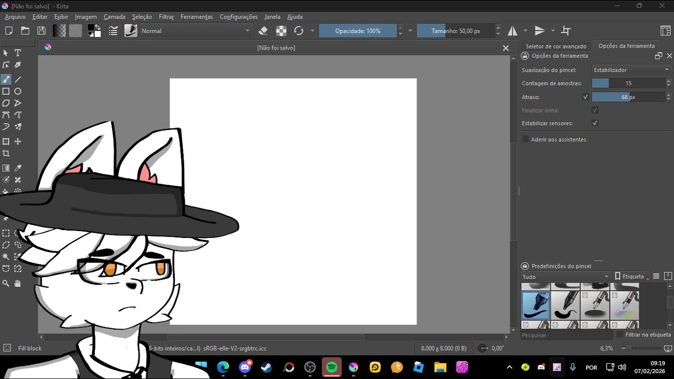Select the Ellipse tool

click(x=17, y=92)
